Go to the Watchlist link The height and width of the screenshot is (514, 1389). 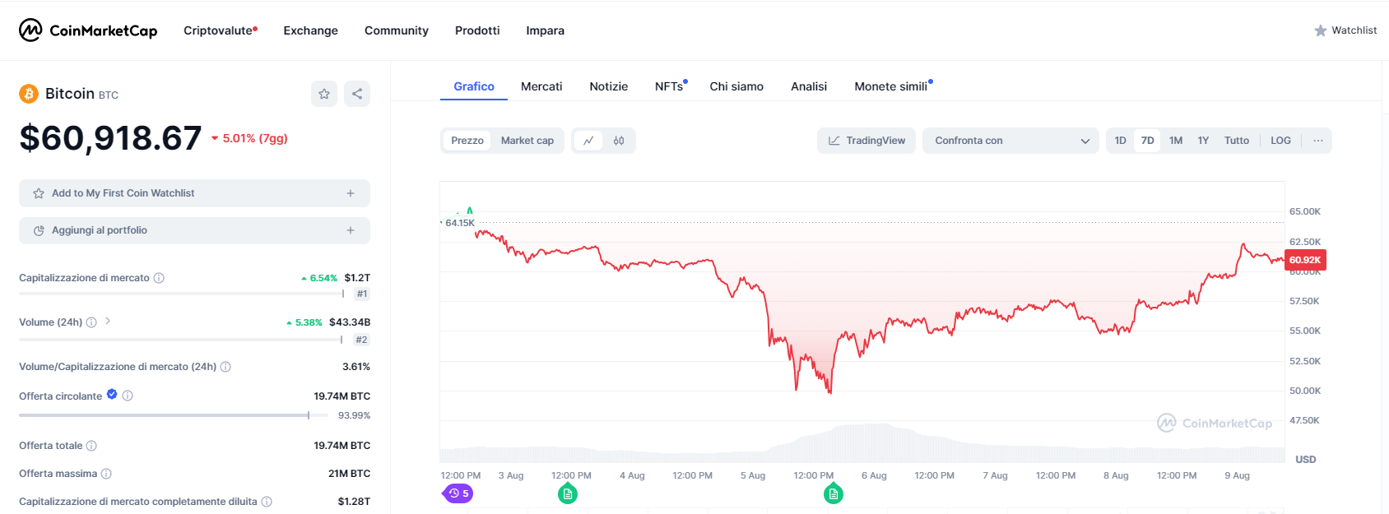click(x=1345, y=30)
